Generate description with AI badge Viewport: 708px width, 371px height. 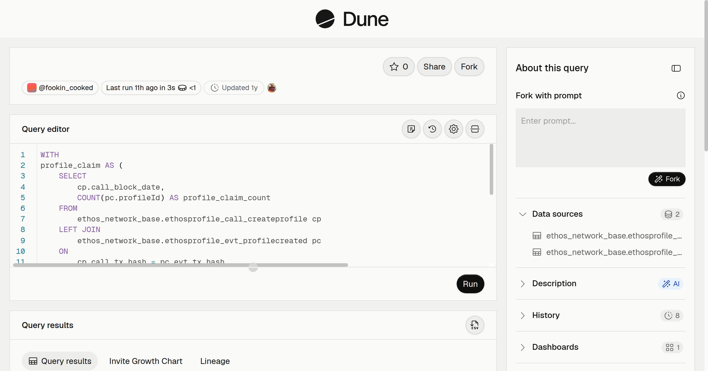pyautogui.click(x=671, y=284)
